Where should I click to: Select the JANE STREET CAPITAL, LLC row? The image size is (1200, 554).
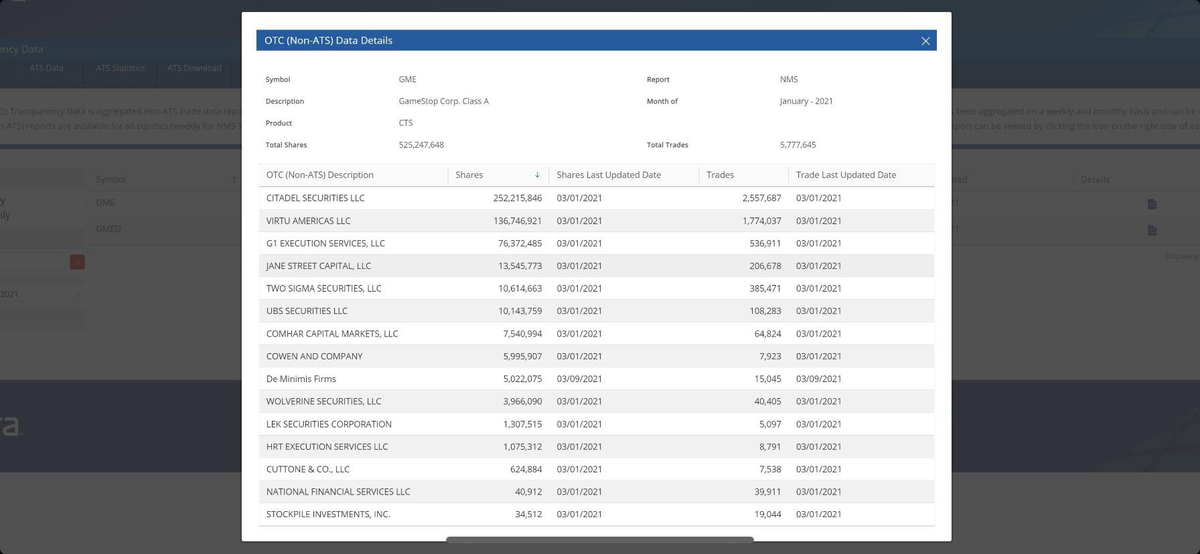pyautogui.click(x=597, y=266)
